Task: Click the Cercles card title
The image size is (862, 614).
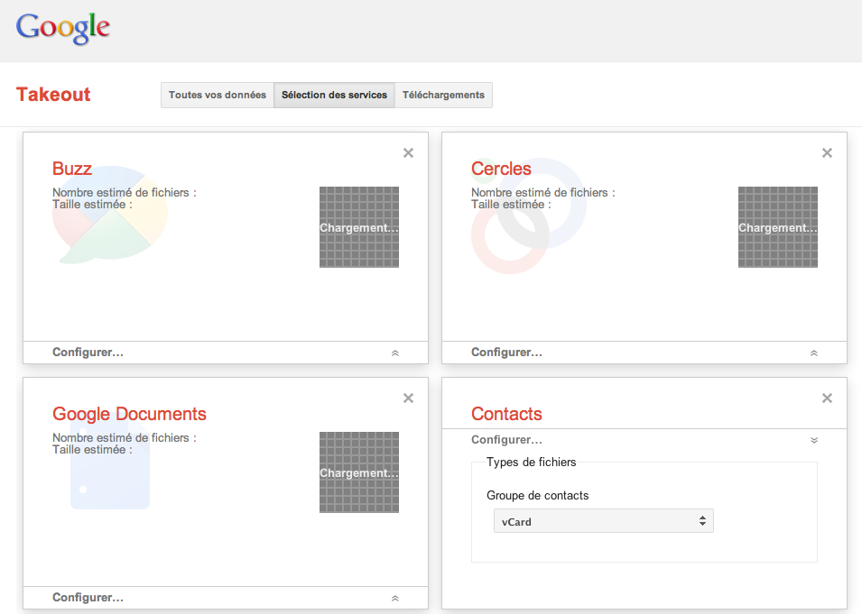Action: (501, 169)
